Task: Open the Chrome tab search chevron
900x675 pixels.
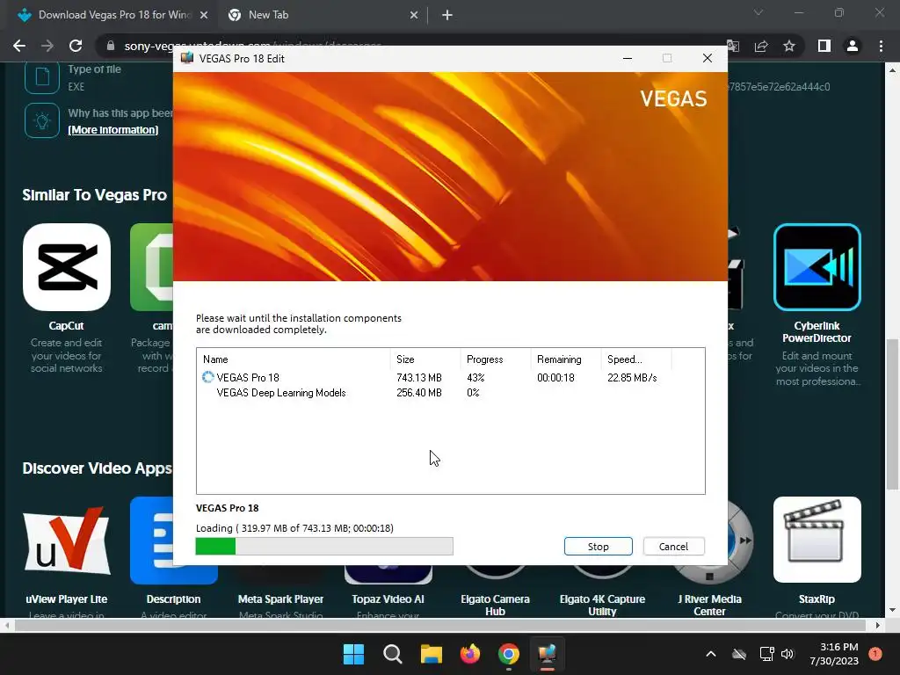Action: tap(758, 12)
